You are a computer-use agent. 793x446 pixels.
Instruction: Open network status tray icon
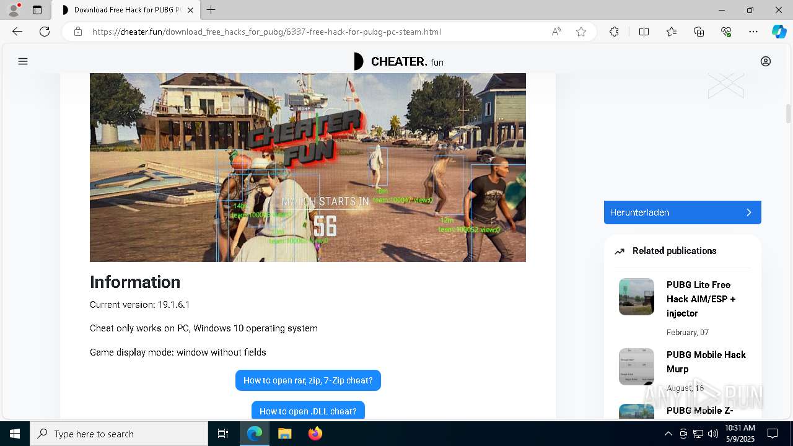698,434
